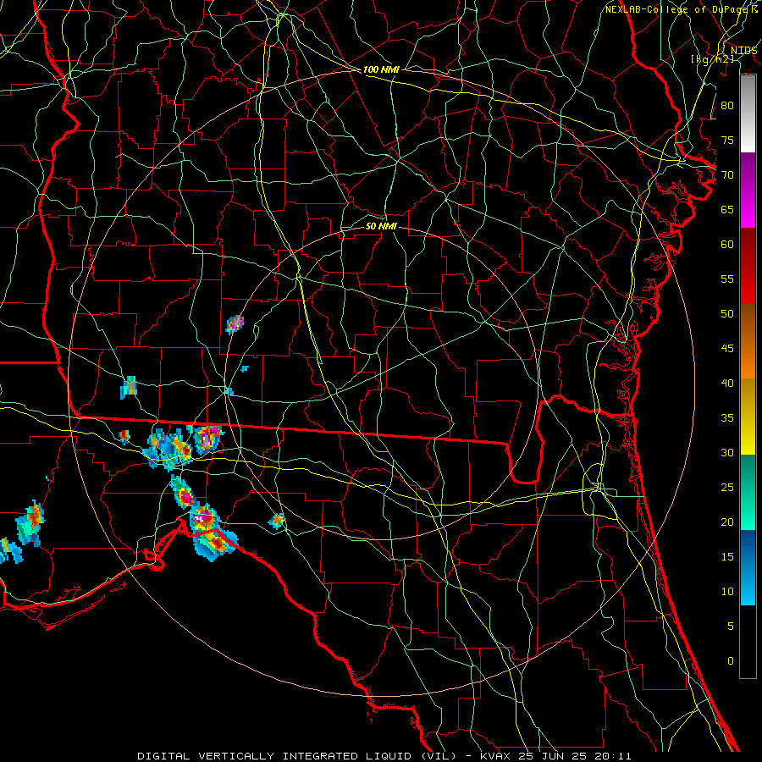Click the "KVAX" radar site identifier

tap(495, 756)
